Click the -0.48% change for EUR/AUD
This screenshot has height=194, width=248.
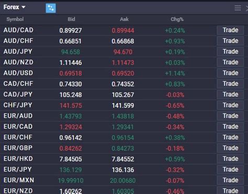point(175,116)
